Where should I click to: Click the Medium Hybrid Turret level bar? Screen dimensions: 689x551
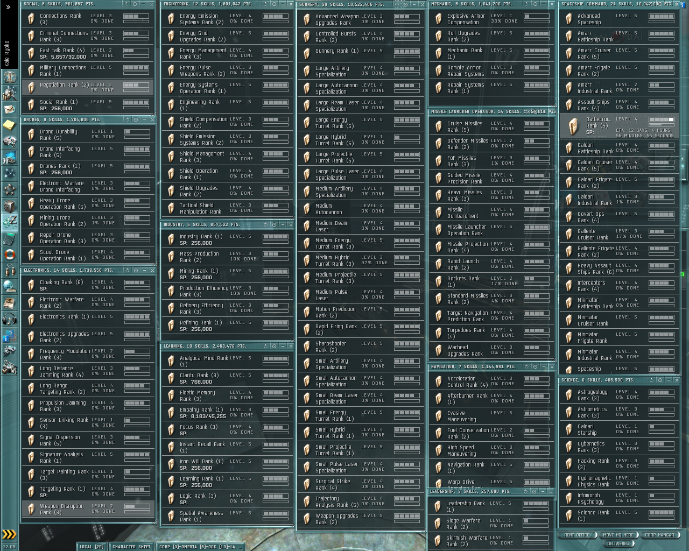click(x=407, y=258)
